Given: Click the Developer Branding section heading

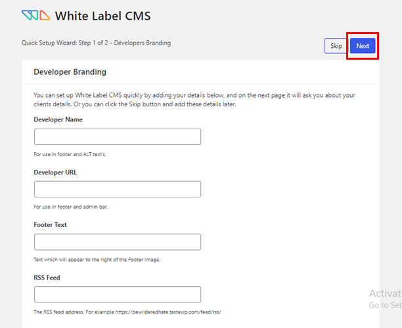Looking at the screenshot, I should tap(70, 72).
